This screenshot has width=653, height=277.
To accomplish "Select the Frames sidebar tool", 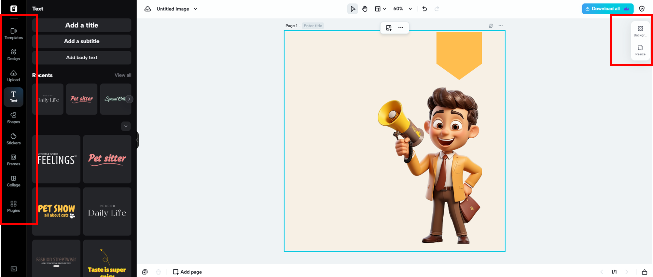I will click(x=13, y=160).
